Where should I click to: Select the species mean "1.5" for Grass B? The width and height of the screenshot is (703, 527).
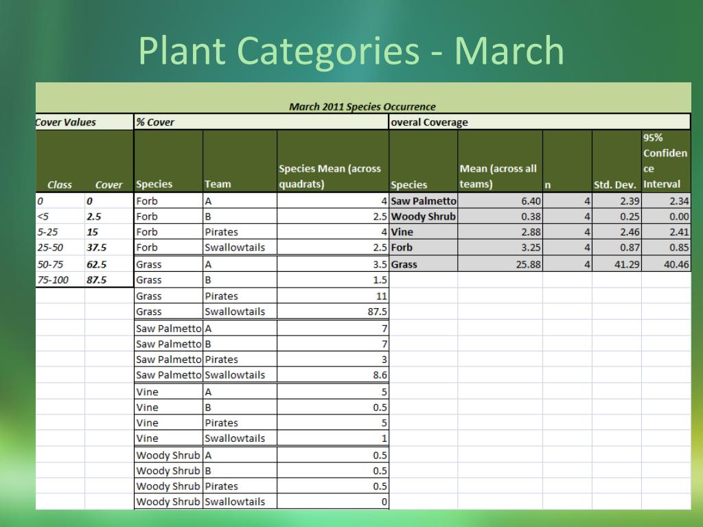380,280
